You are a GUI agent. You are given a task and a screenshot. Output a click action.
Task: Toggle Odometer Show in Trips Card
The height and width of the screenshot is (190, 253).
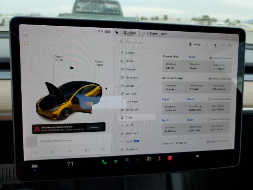click(x=208, y=142)
